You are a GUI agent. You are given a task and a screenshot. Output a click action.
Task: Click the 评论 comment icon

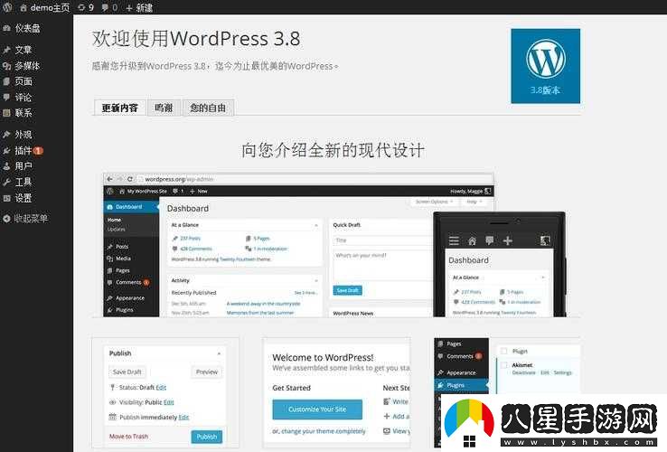pos(7,97)
